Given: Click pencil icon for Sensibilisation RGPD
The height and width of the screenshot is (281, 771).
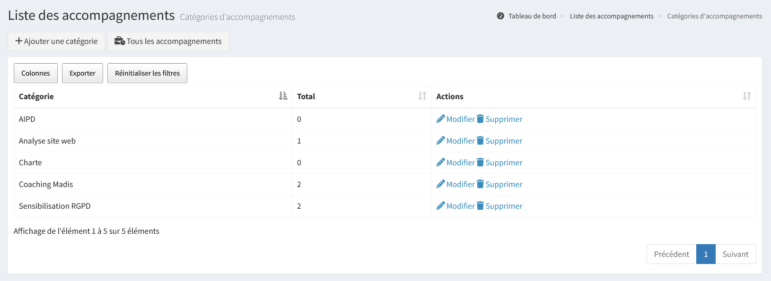Looking at the screenshot, I should [x=440, y=205].
